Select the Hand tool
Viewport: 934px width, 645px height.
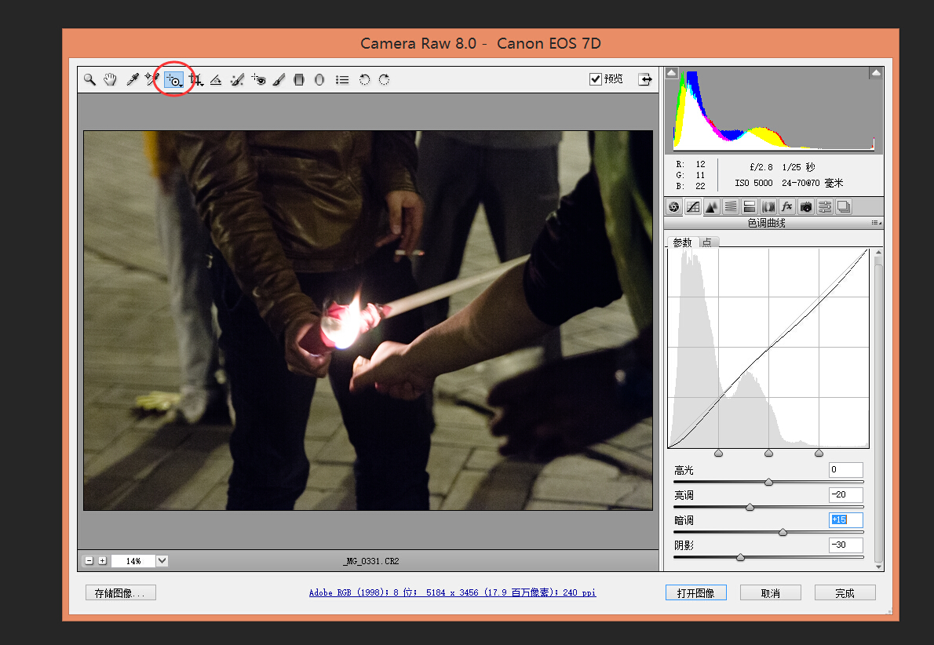click(x=111, y=79)
